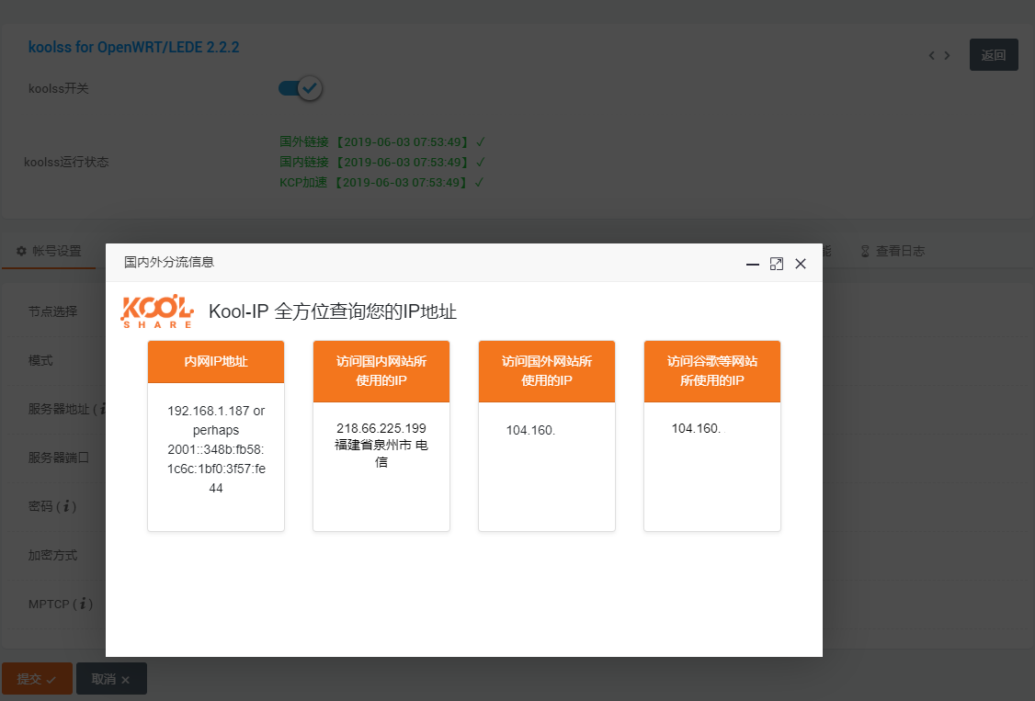Click the gear icon on 帐号设置 tab
Screen dimensions: 1035x701
click(x=21, y=251)
